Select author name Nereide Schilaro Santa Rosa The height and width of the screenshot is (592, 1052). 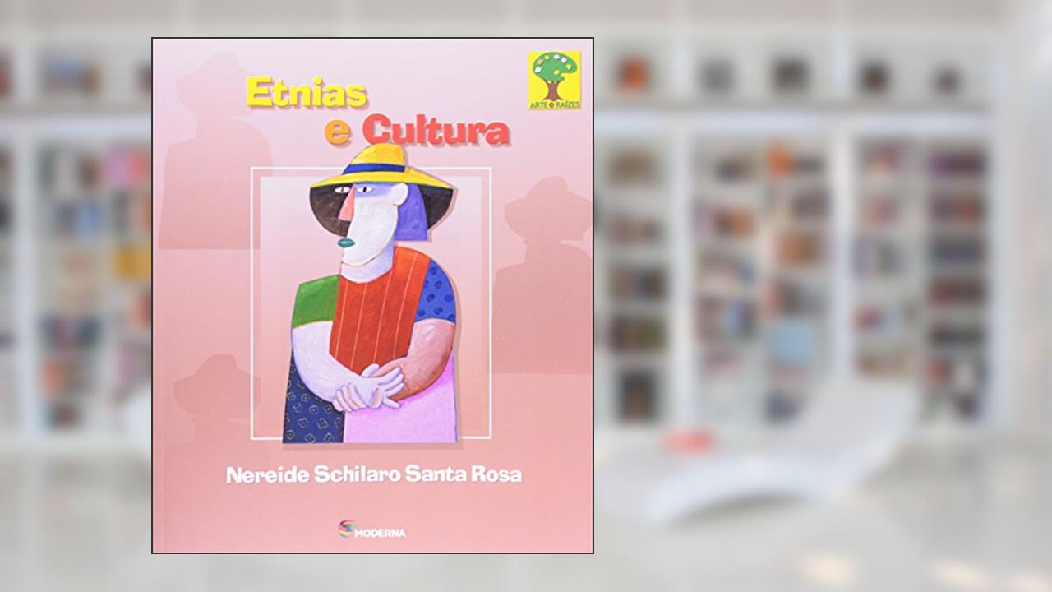[x=374, y=474]
